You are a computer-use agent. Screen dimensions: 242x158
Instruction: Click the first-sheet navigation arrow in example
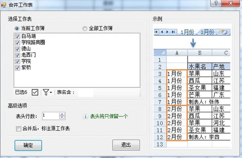point(156,32)
